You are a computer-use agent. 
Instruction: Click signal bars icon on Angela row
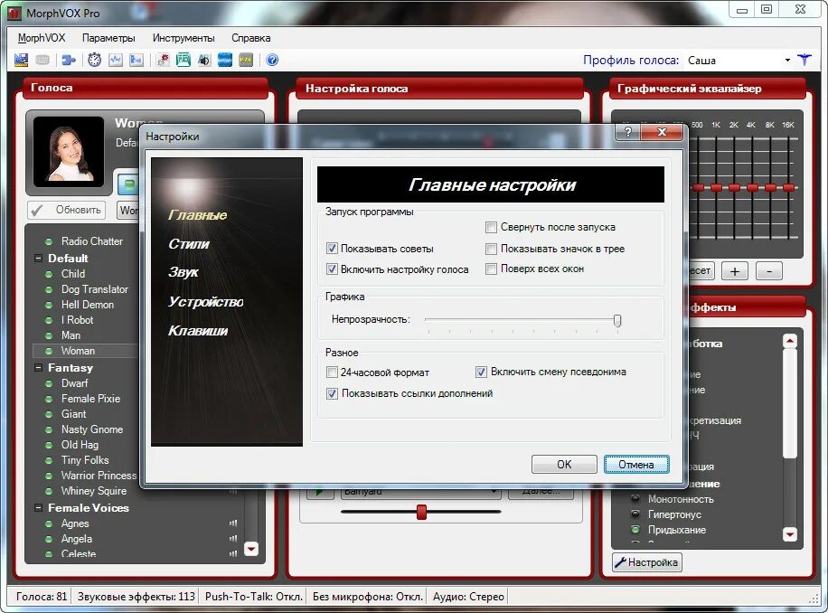233,539
